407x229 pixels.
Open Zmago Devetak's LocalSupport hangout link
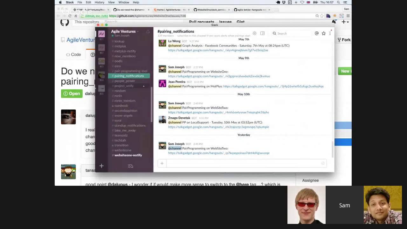click(218, 127)
